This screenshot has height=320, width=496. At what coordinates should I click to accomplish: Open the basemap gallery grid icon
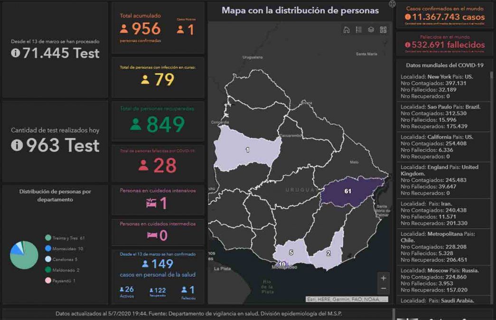tap(383, 30)
